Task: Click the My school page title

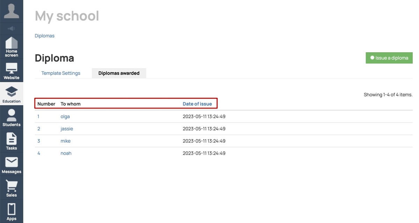Action: click(x=67, y=16)
